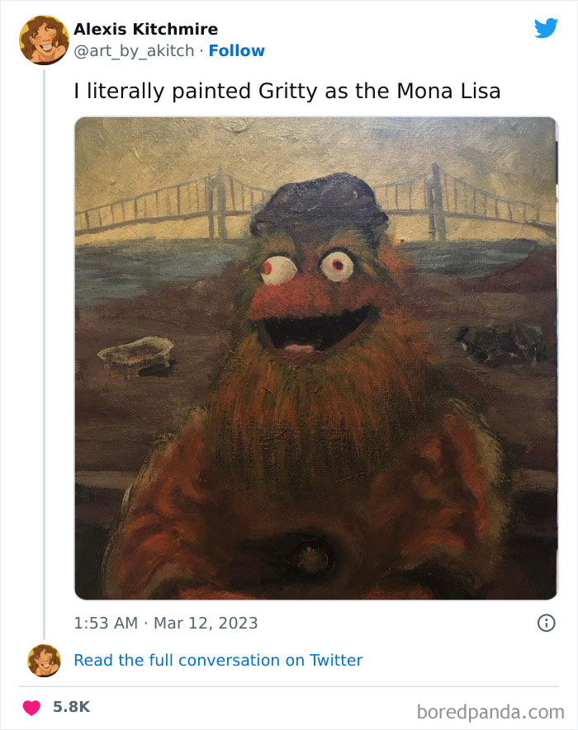
Task: Click the small avatar beside the conversation link
Action: click(44, 660)
